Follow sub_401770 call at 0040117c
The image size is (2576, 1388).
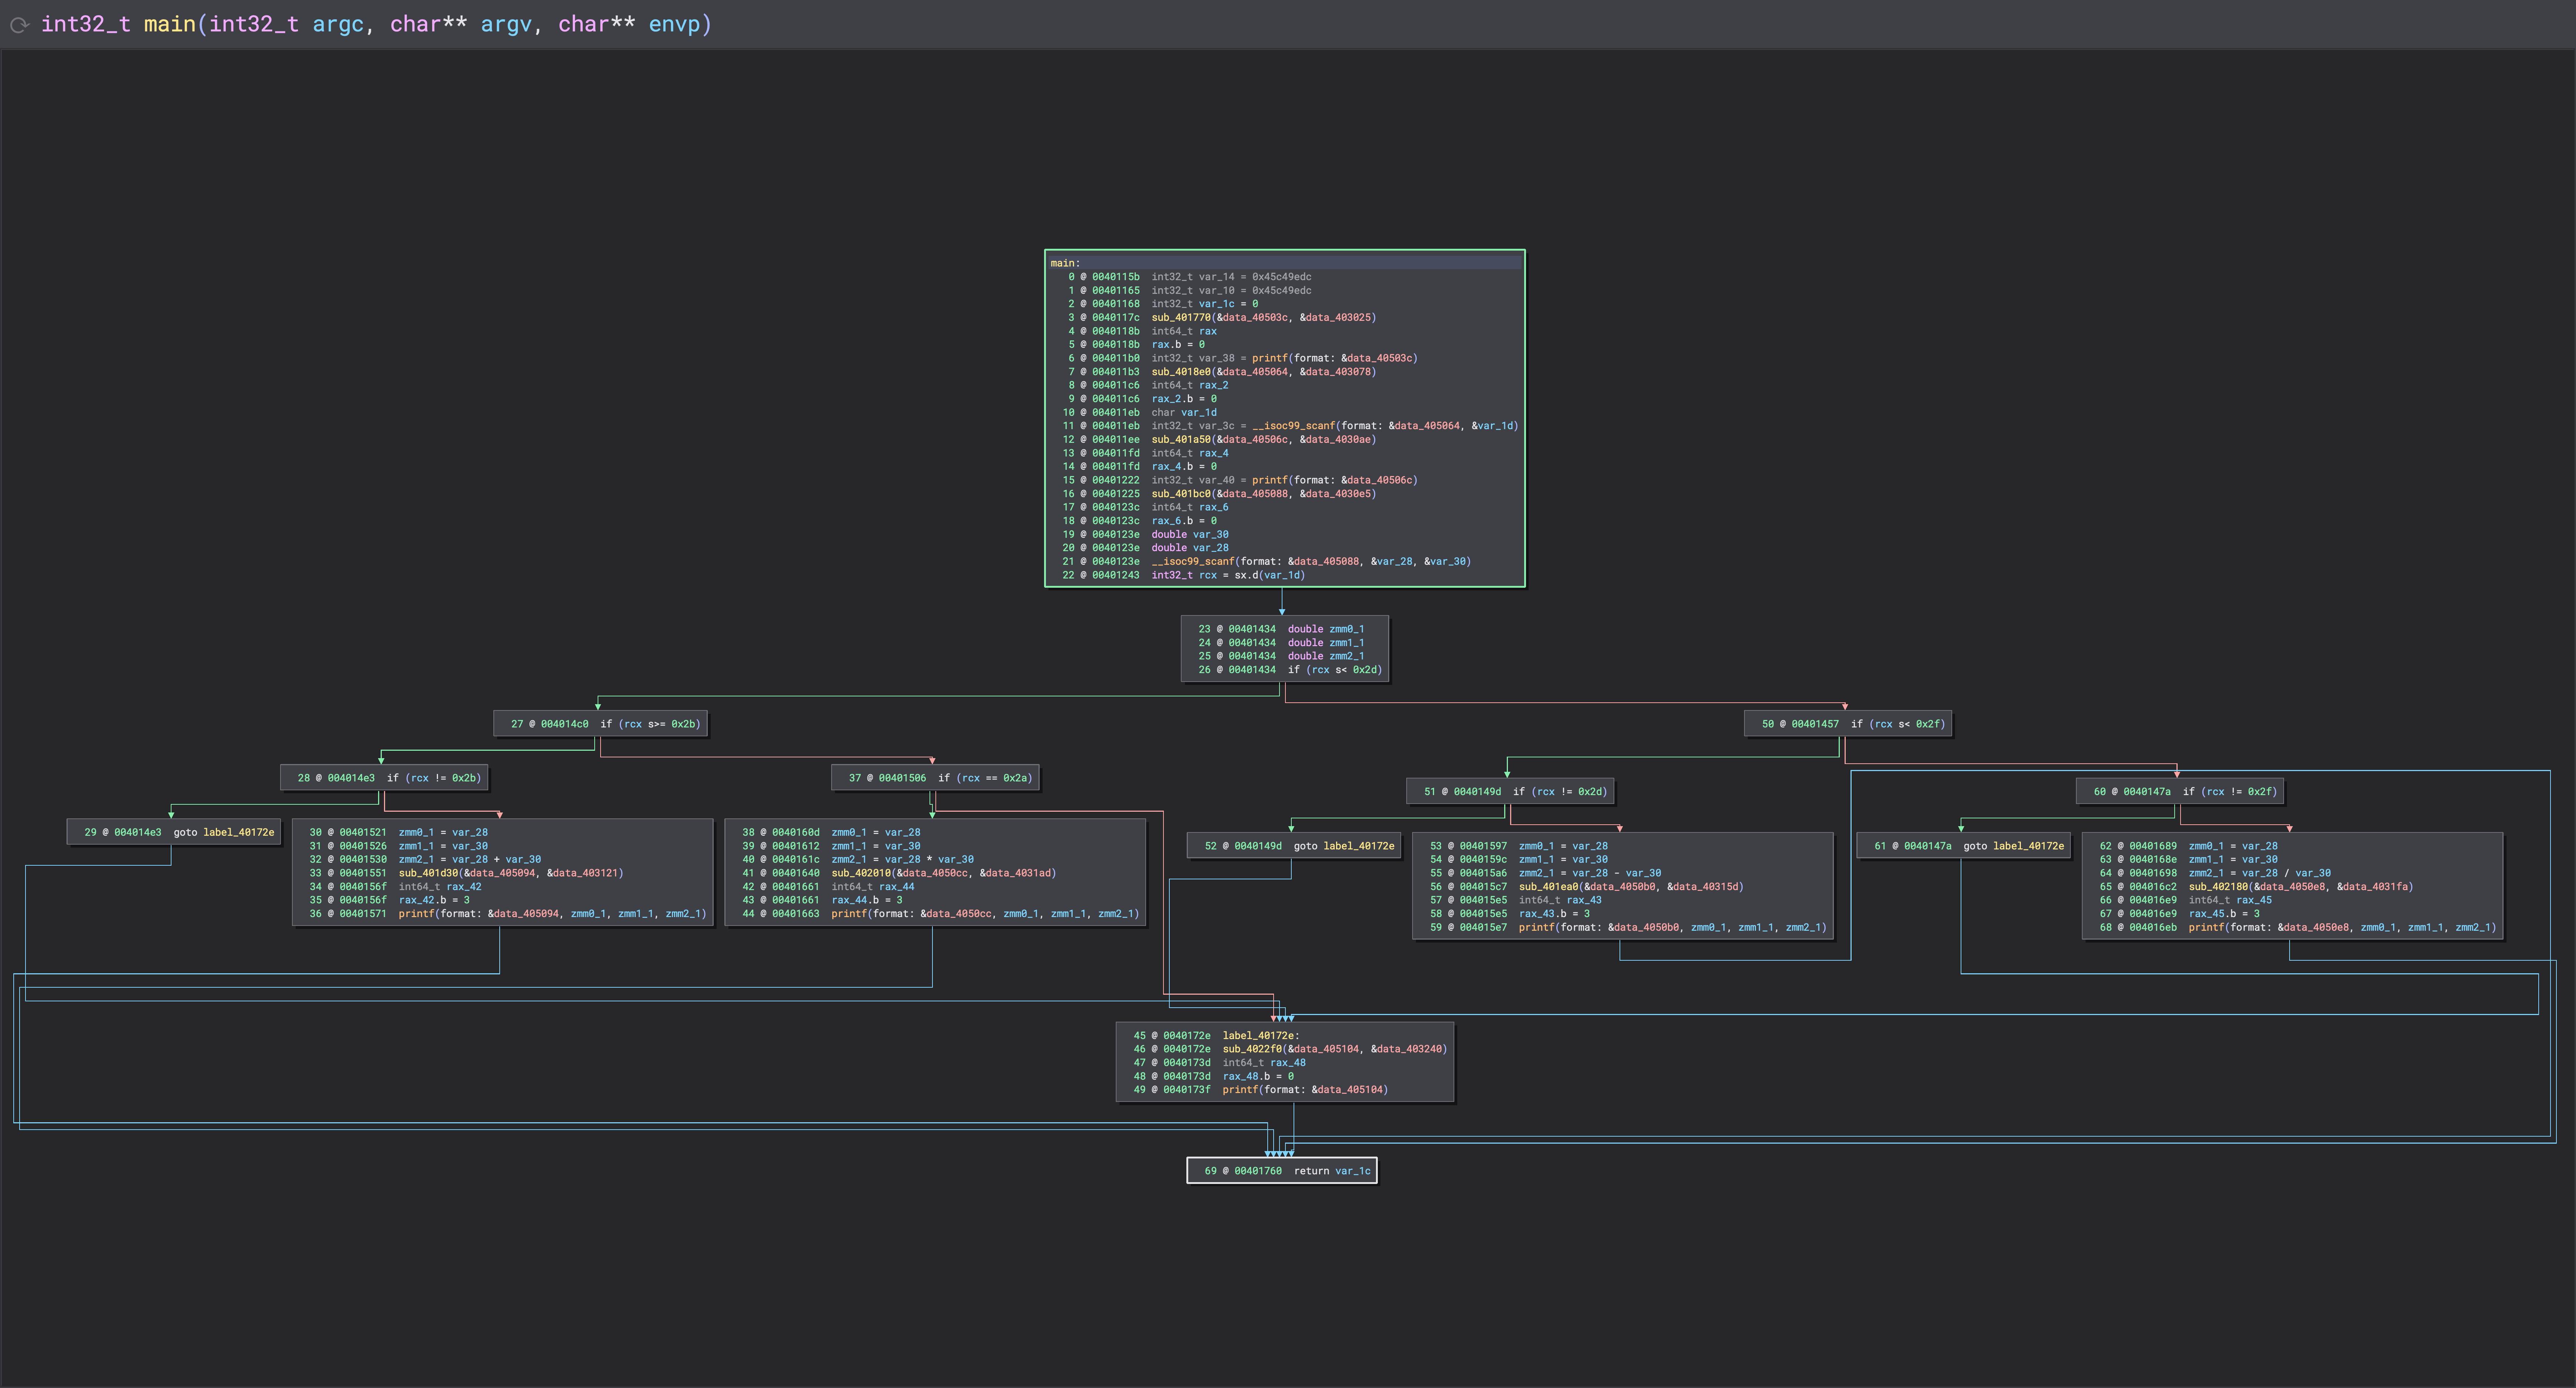click(x=1180, y=317)
